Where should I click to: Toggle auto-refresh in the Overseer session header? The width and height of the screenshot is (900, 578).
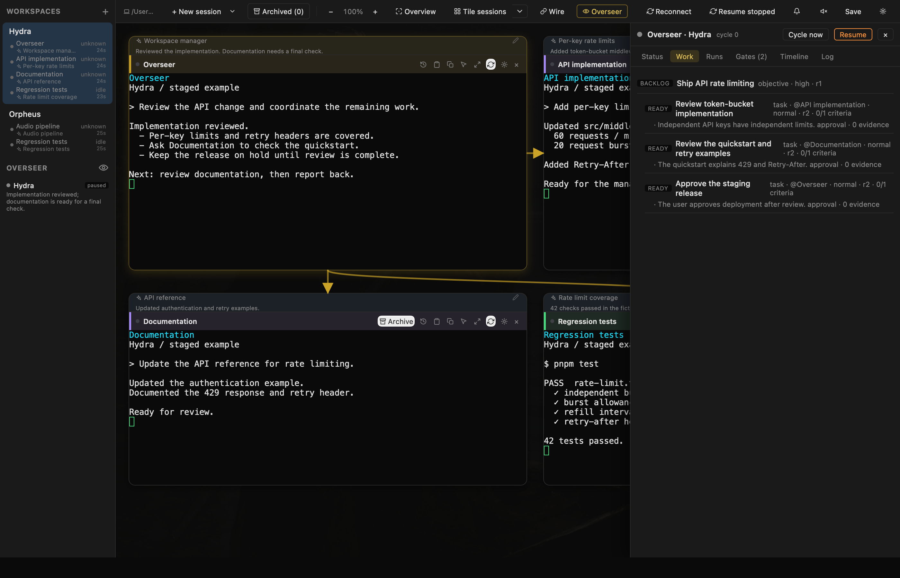[491, 65]
